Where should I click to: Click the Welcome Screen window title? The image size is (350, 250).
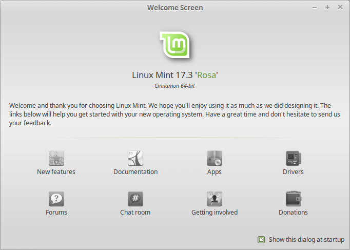(x=175, y=8)
